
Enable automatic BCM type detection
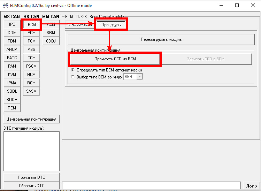pyautogui.click(x=73, y=70)
